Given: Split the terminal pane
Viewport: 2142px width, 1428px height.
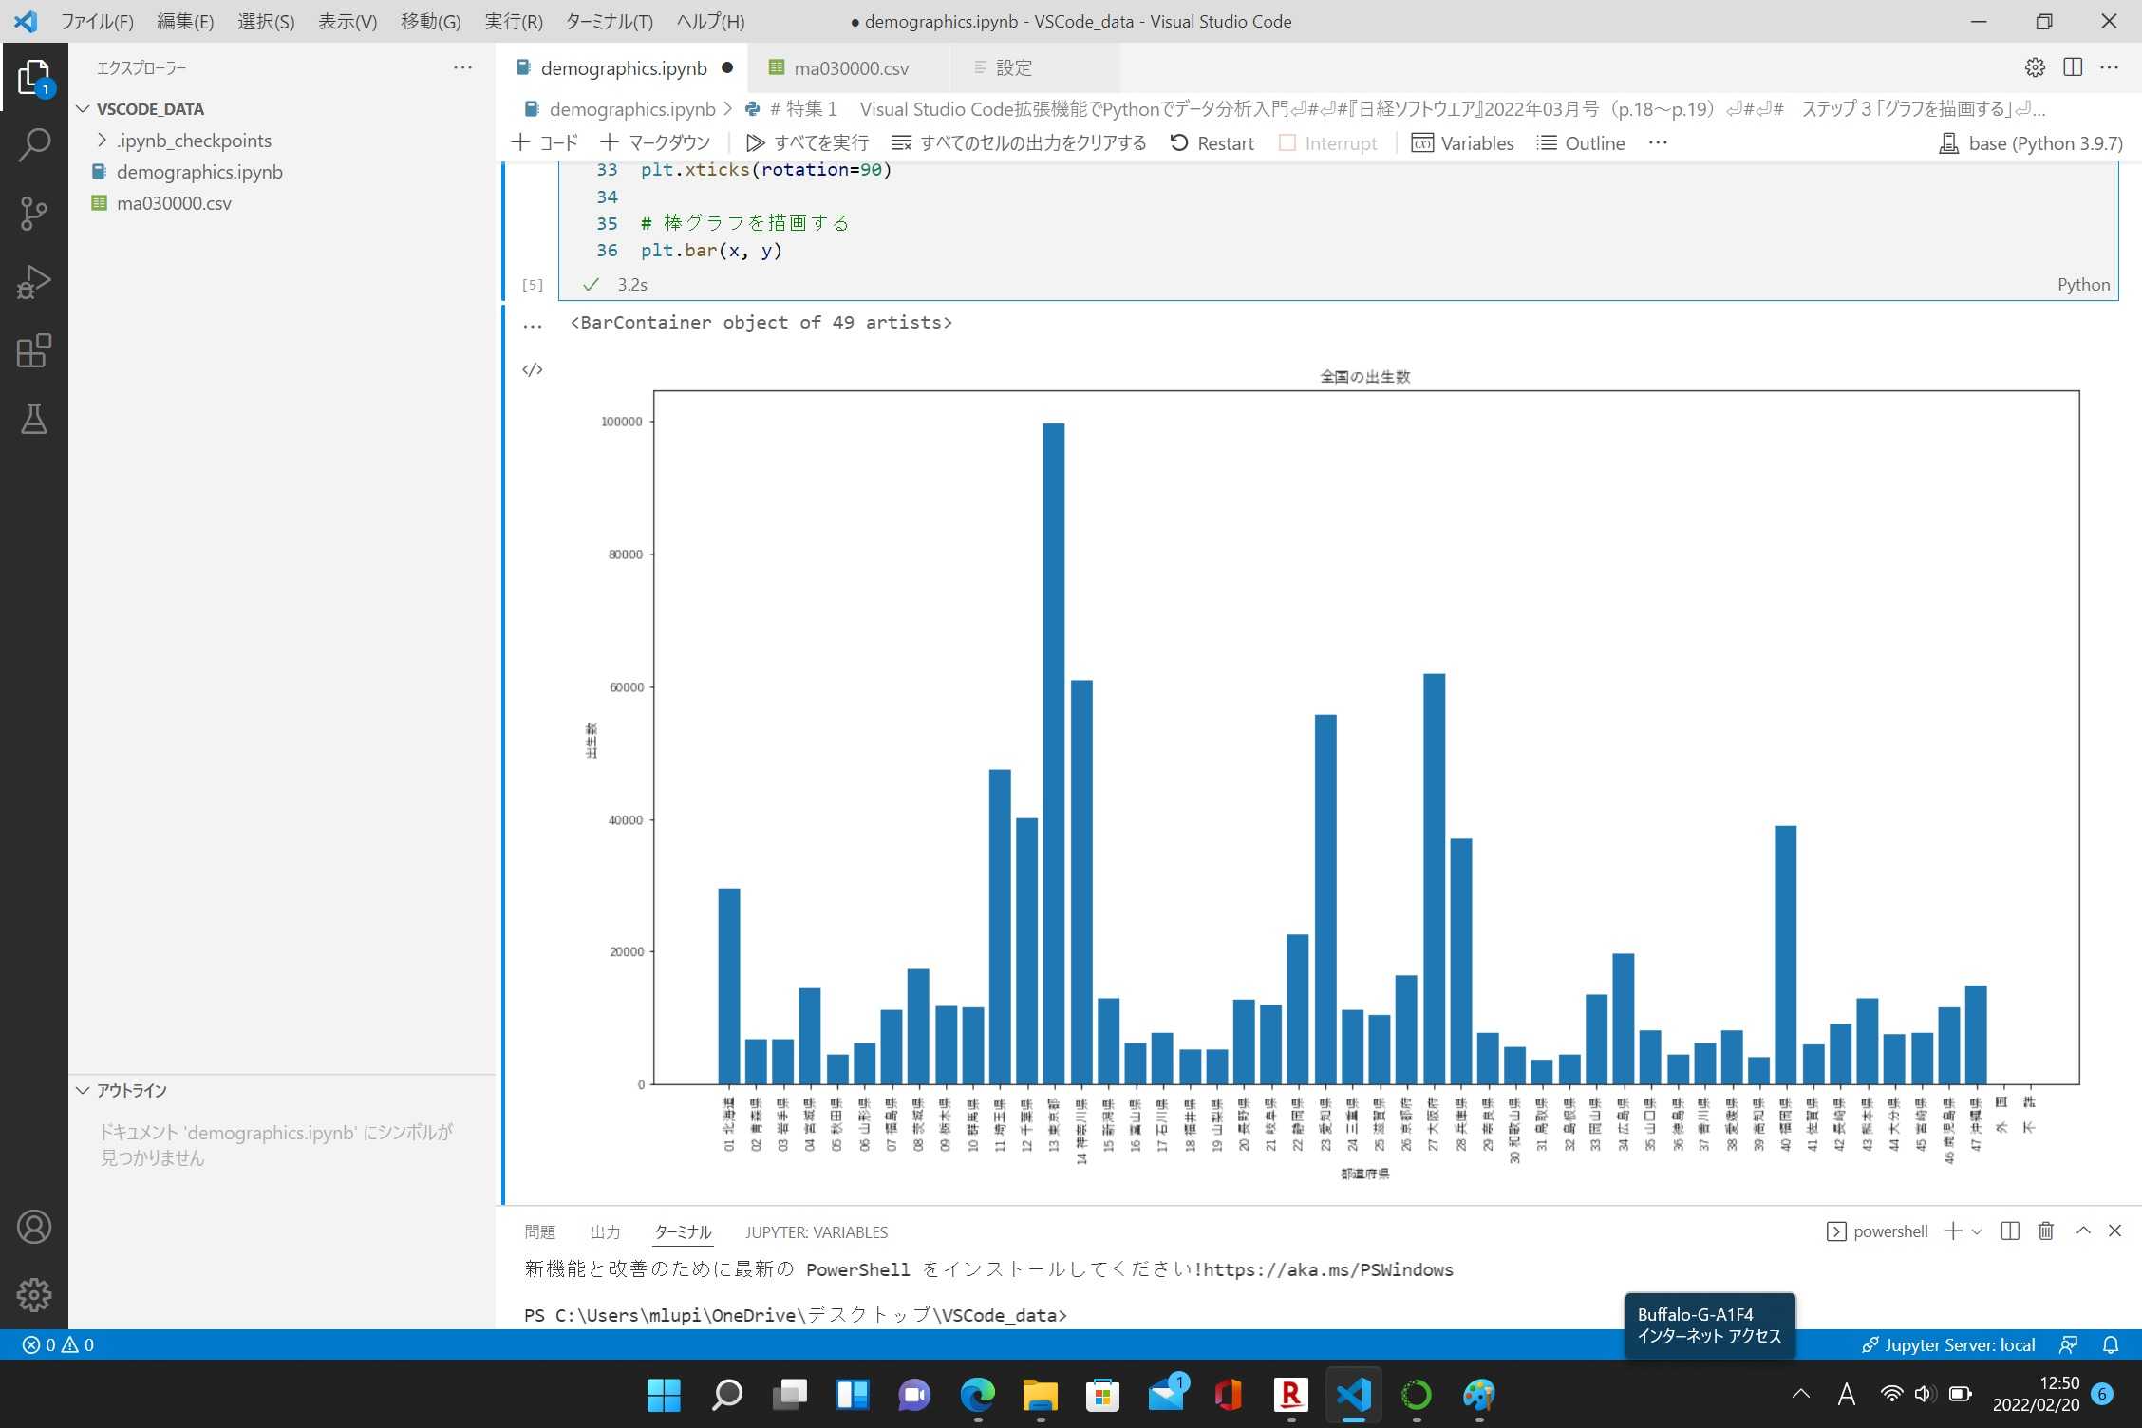Looking at the screenshot, I should tap(2008, 1231).
